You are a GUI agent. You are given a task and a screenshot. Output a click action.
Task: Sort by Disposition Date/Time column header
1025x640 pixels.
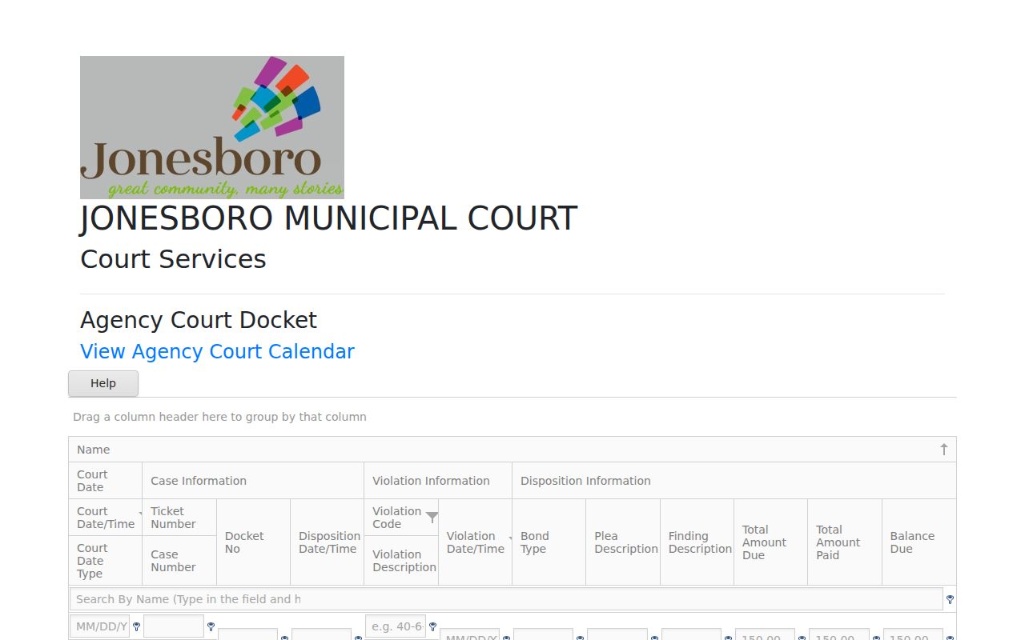[x=327, y=542]
